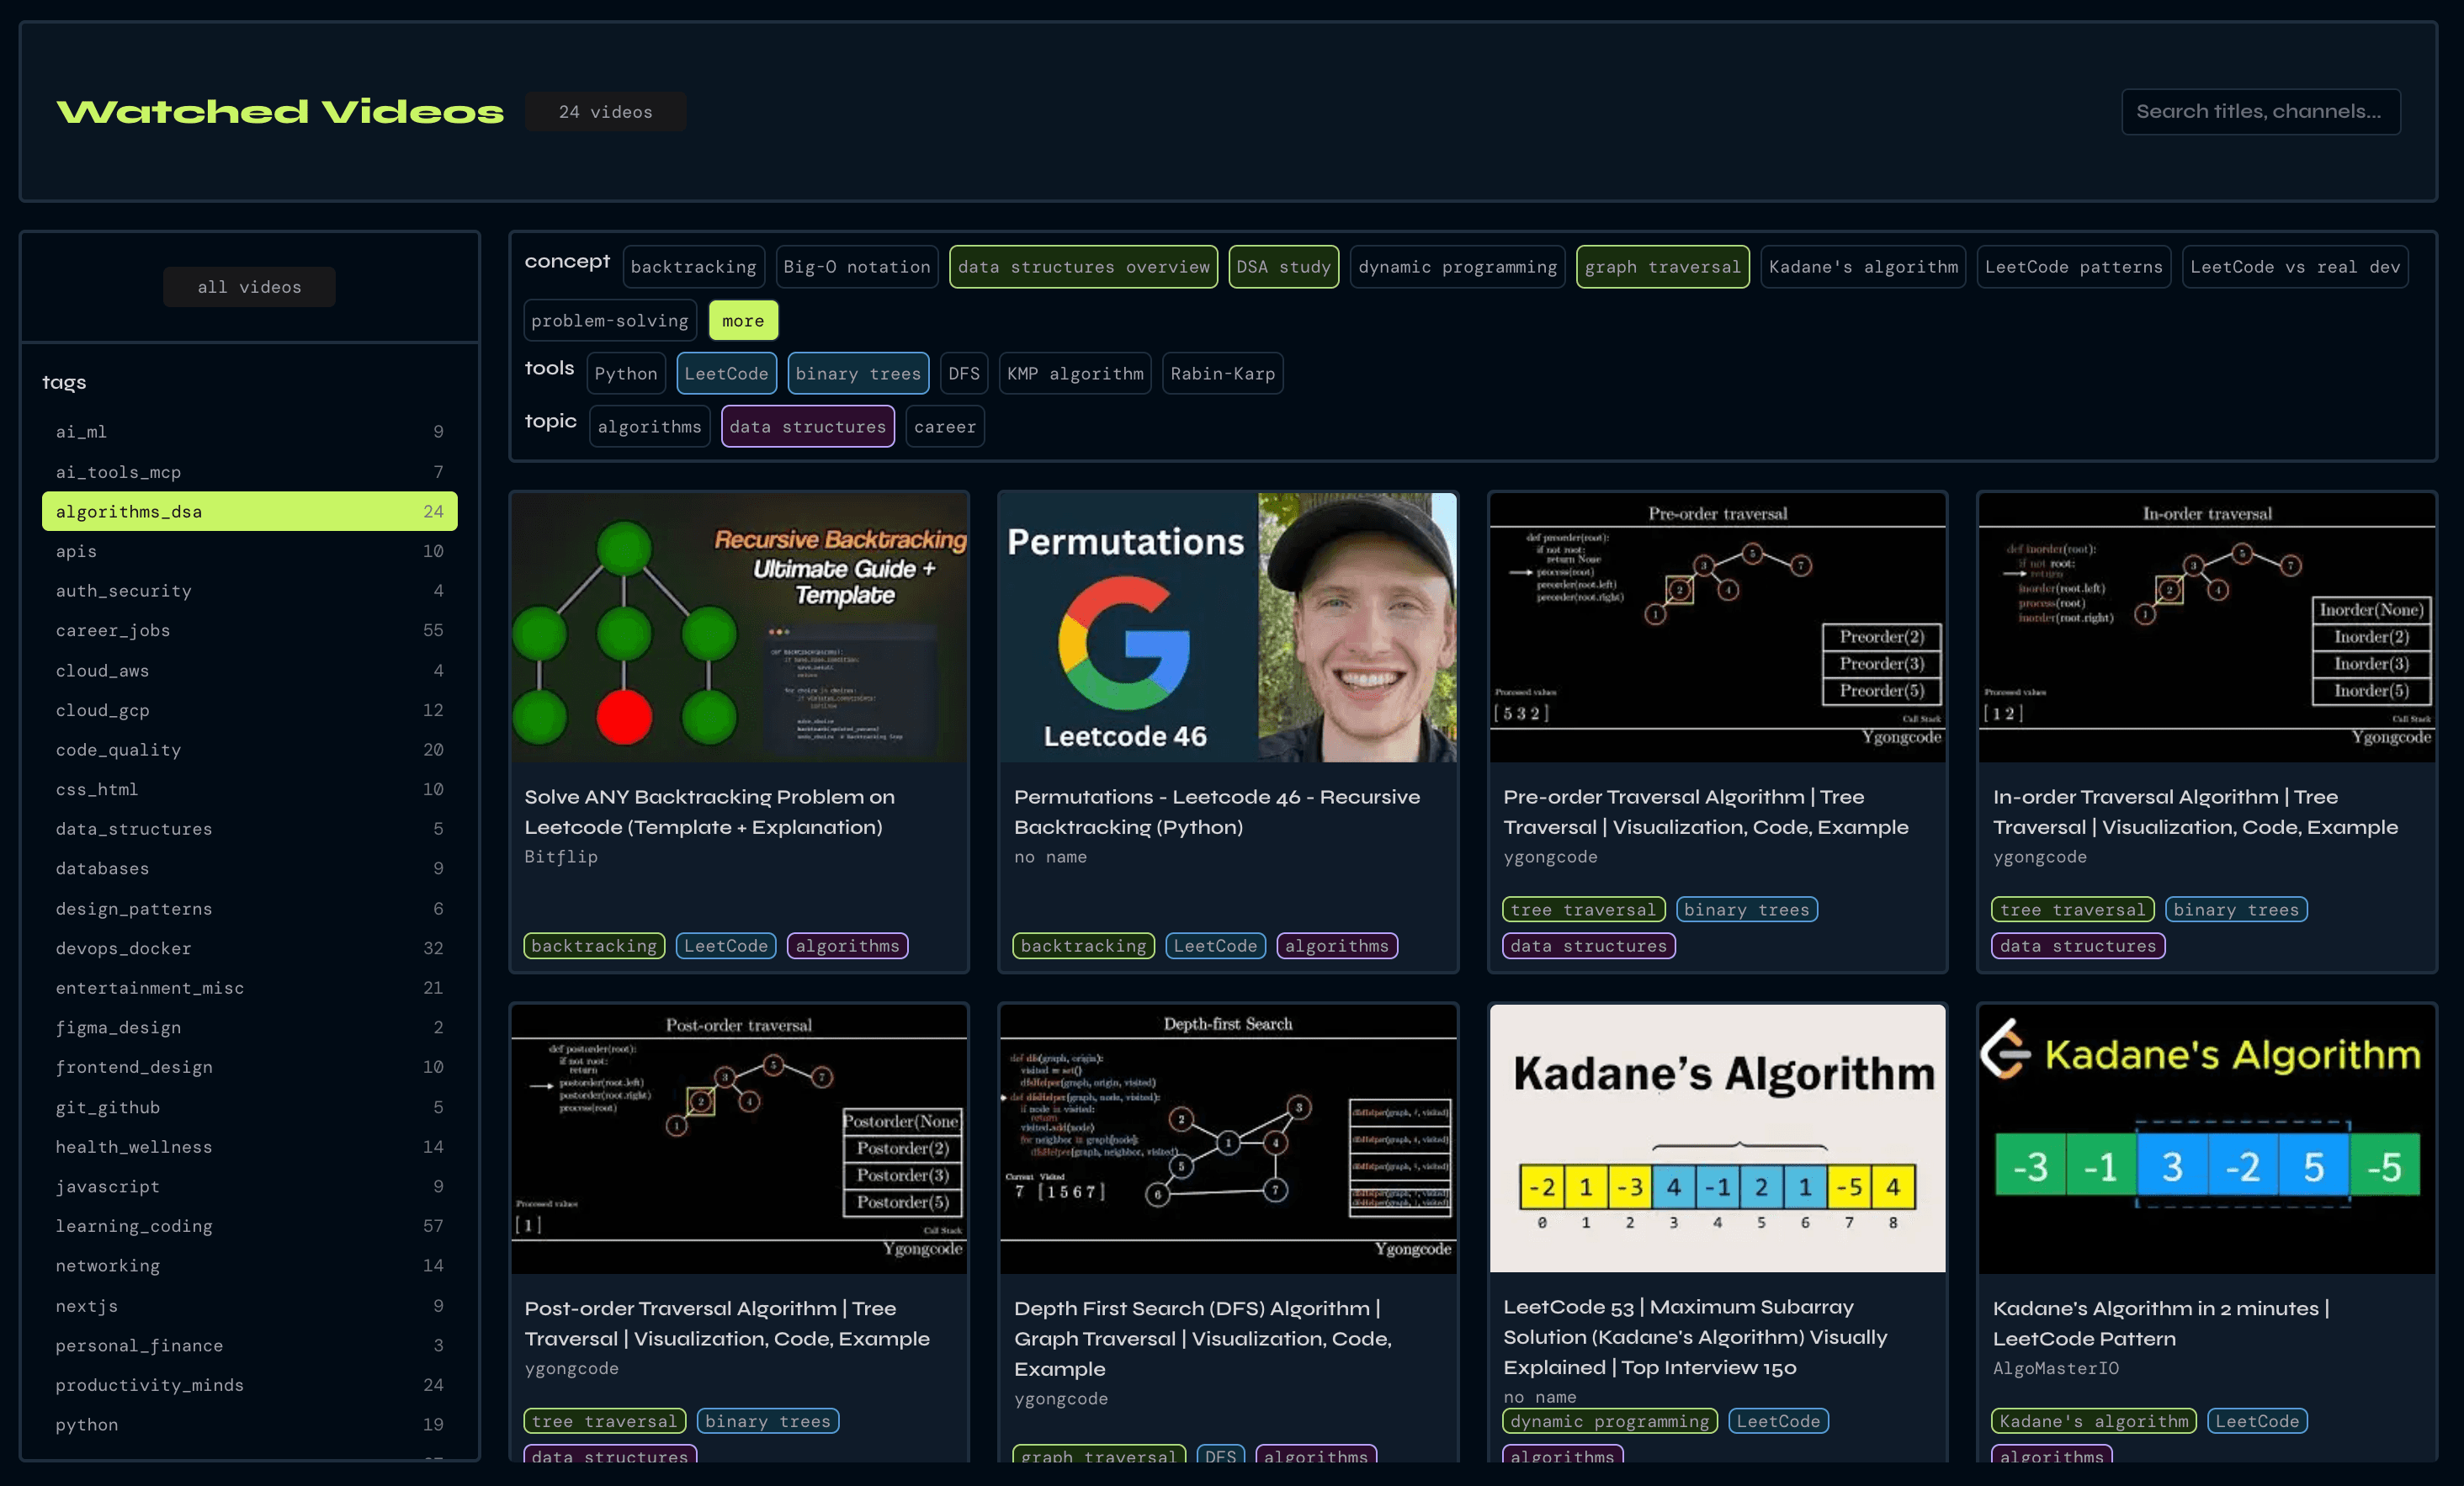Expand concepts with the 'more' button

[x=743, y=320]
